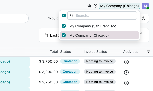Sort by the Status column header
Screen dimensions: 153x91
click(66, 52)
